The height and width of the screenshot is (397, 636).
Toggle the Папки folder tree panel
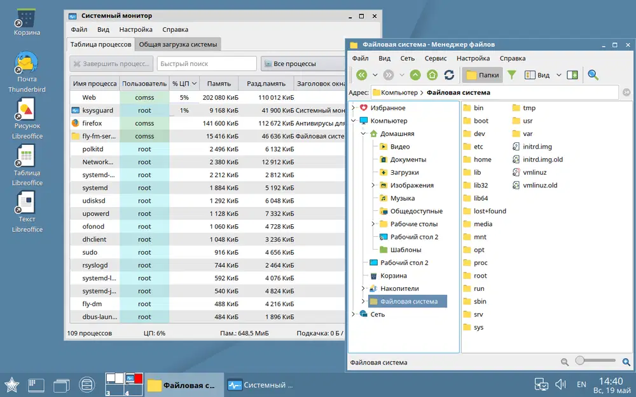click(x=482, y=75)
